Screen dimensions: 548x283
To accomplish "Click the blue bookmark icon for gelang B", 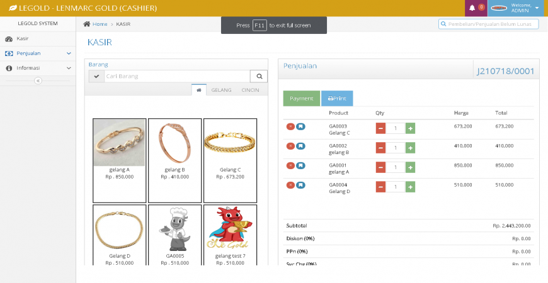I will (300, 146).
